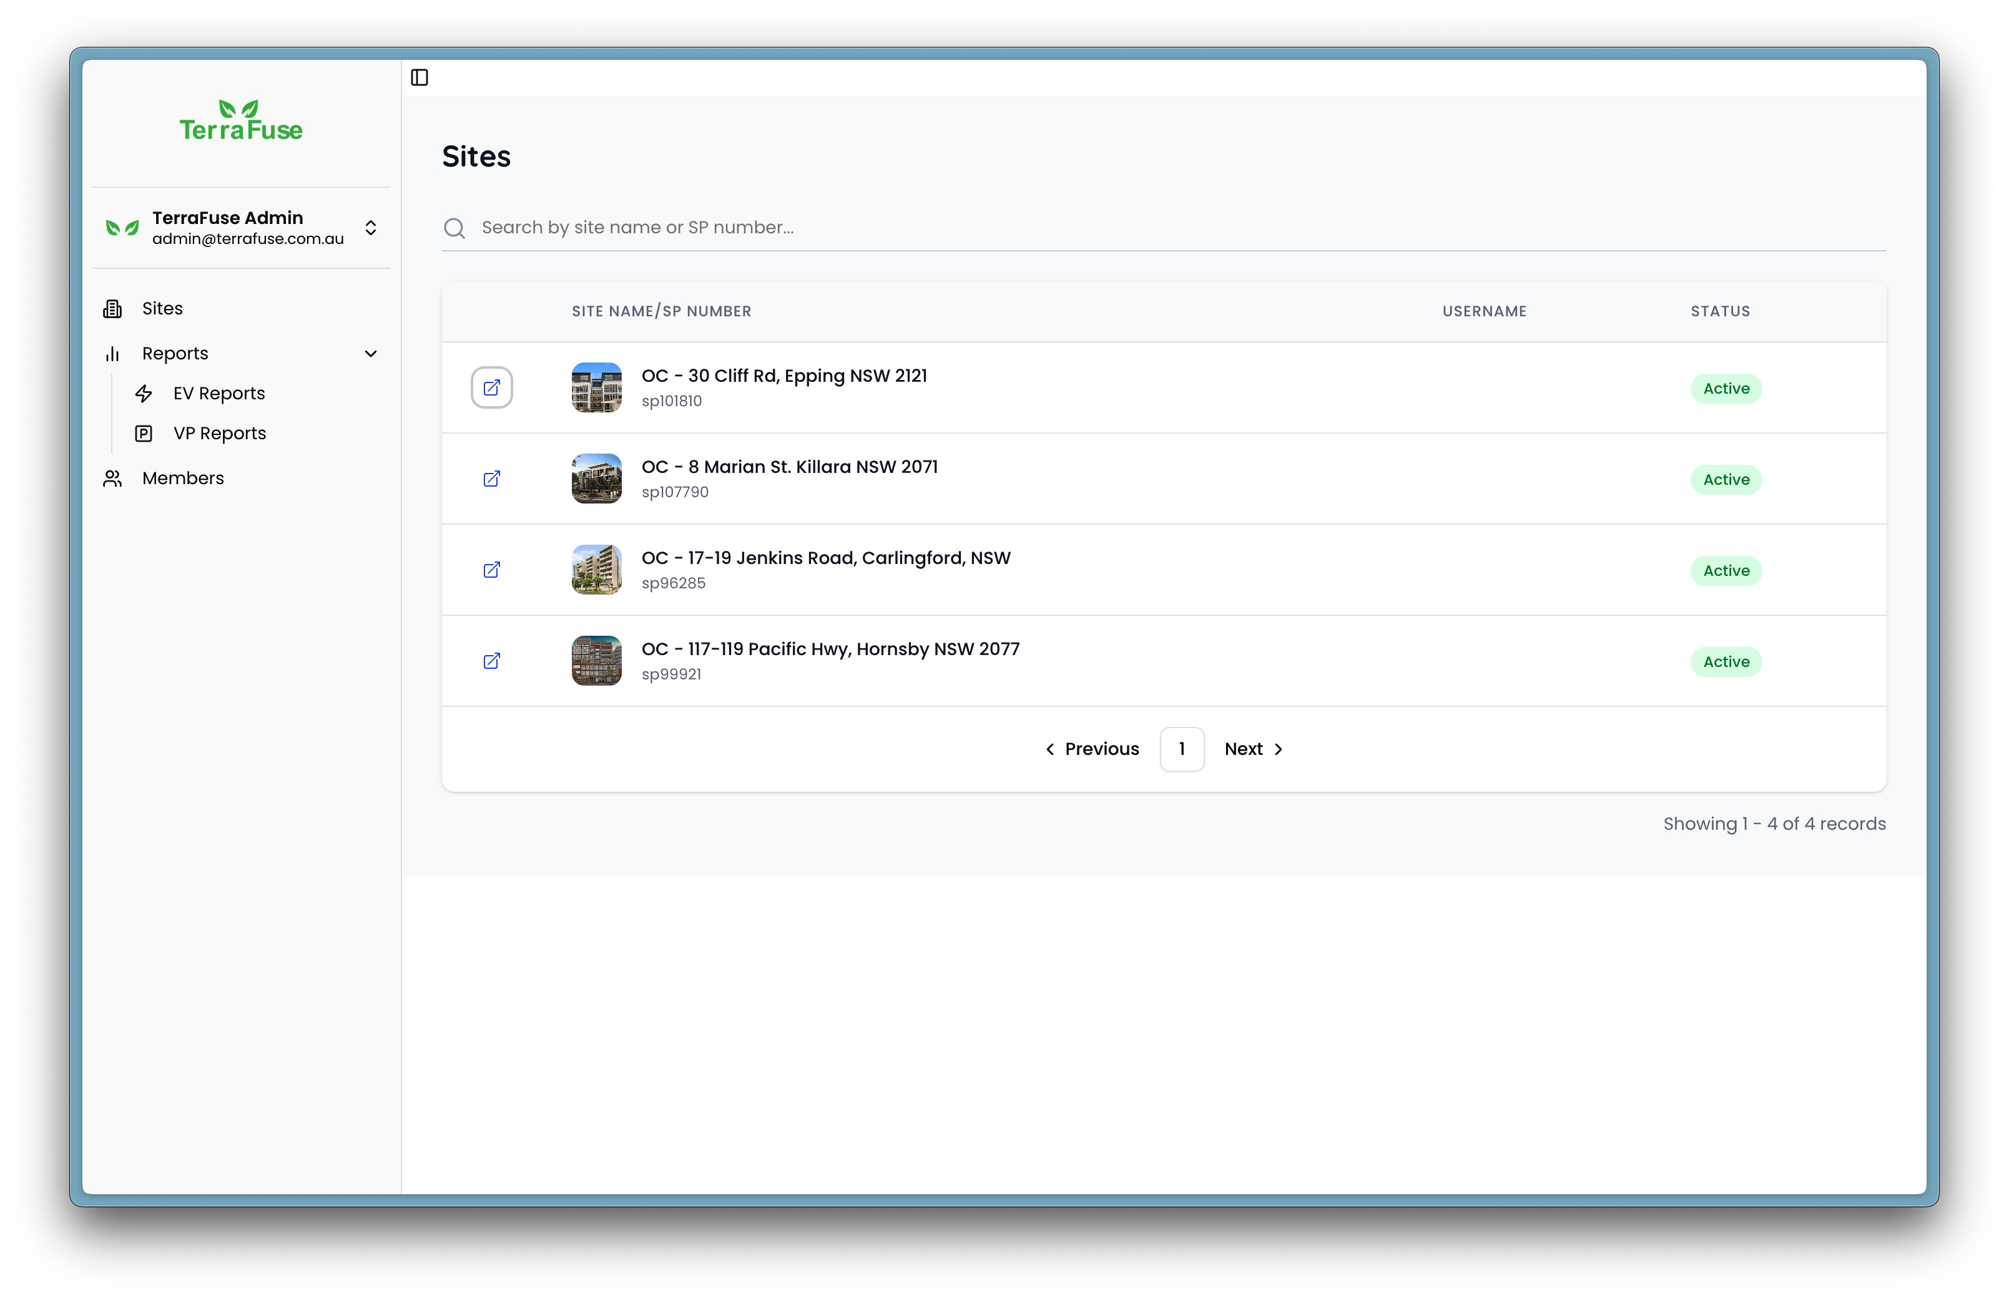
Task: Select the VP Reports parking icon
Action: pos(144,433)
